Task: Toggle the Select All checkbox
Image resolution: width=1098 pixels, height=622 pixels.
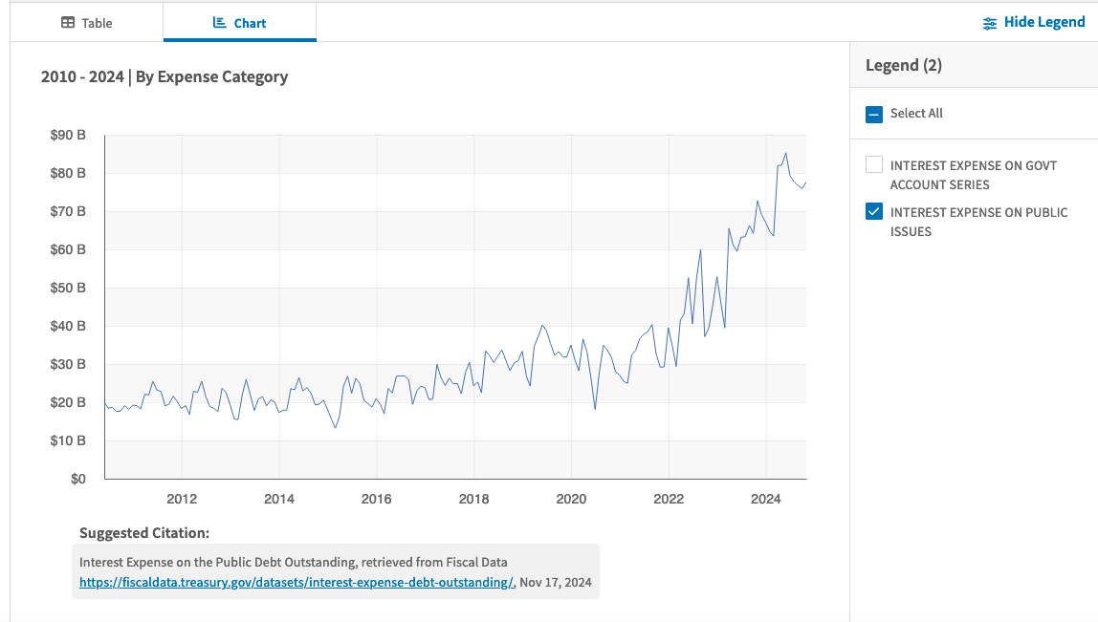Action: tap(874, 114)
